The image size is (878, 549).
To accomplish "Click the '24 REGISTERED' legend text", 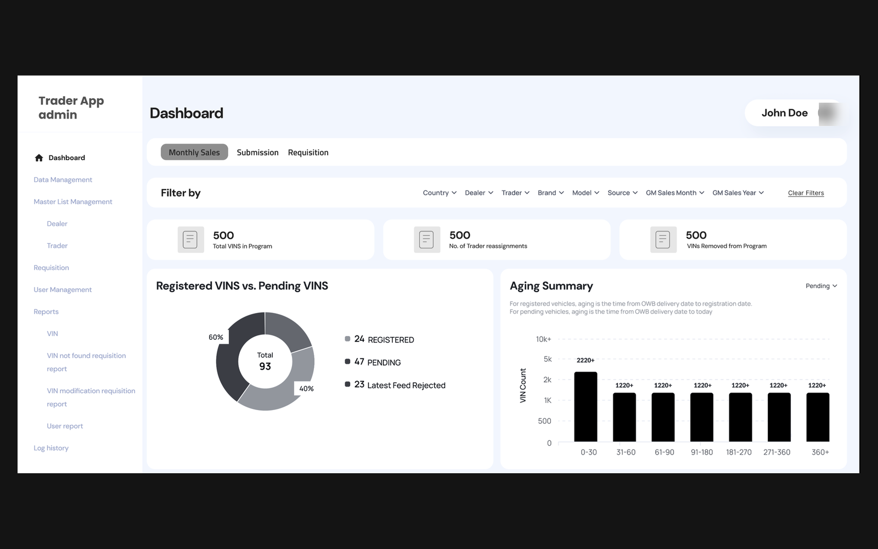I will click(x=384, y=339).
